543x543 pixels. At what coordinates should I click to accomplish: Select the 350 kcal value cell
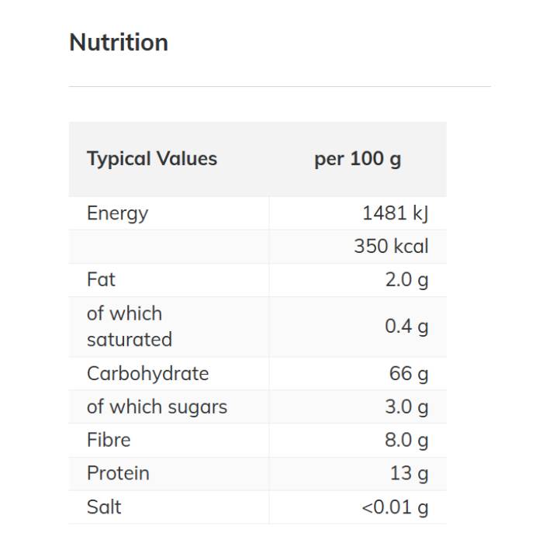(x=391, y=247)
